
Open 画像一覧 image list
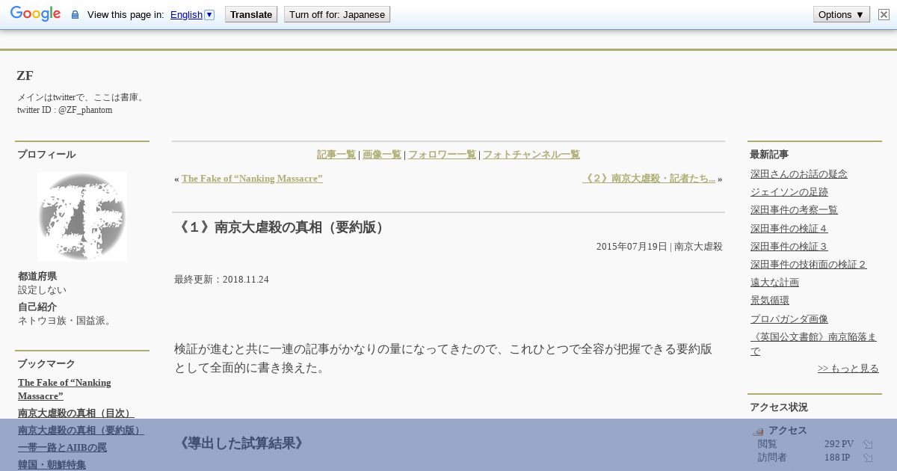[x=382, y=155]
